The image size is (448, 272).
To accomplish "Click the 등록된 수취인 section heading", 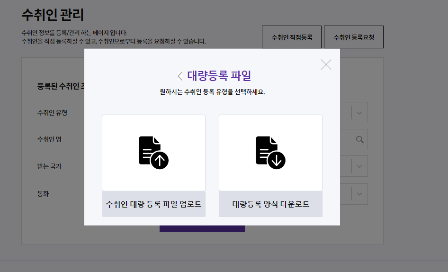I will tap(61, 86).
